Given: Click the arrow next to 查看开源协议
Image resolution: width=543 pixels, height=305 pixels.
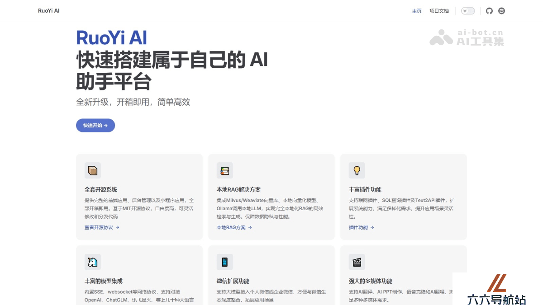Looking at the screenshot, I should point(117,227).
